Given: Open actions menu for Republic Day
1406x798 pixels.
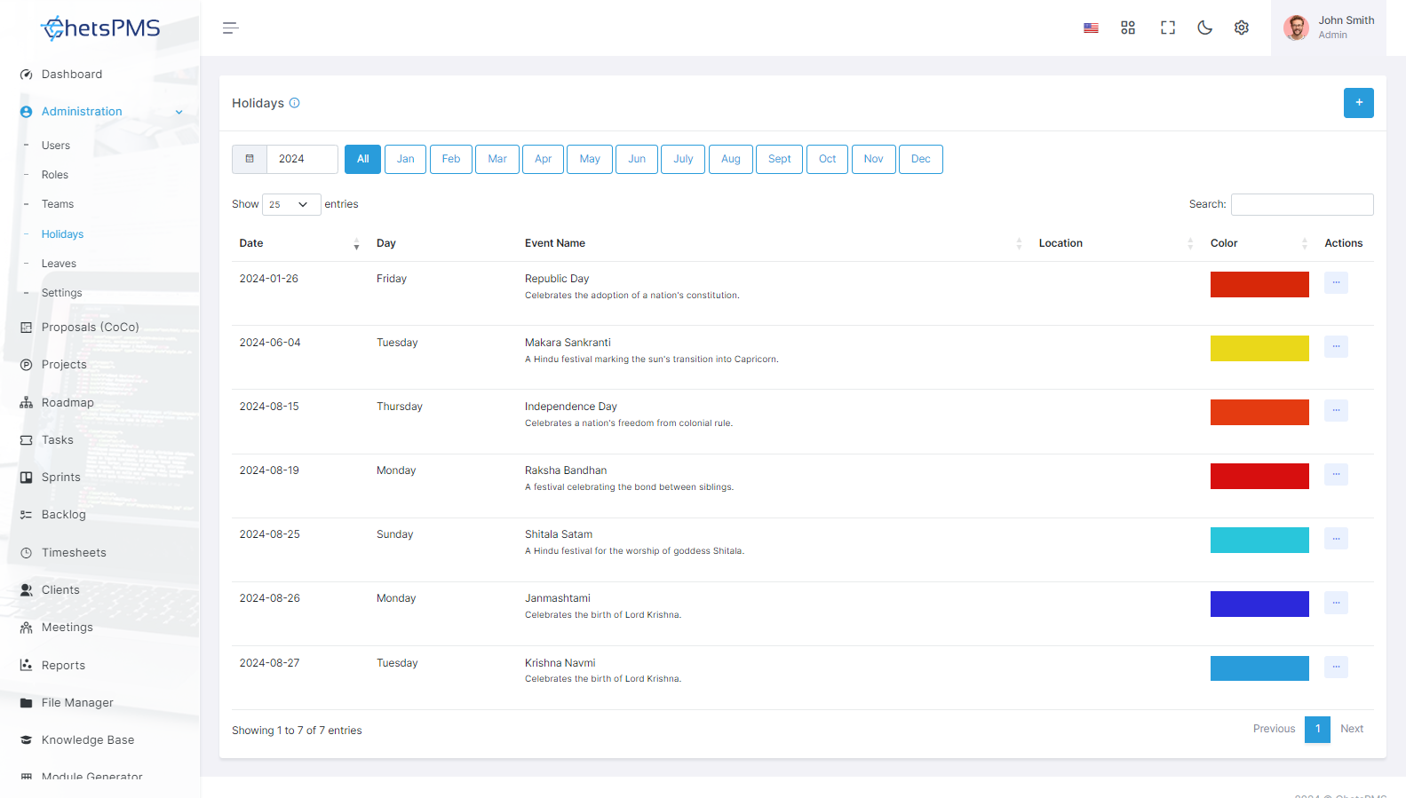Looking at the screenshot, I should tap(1336, 282).
